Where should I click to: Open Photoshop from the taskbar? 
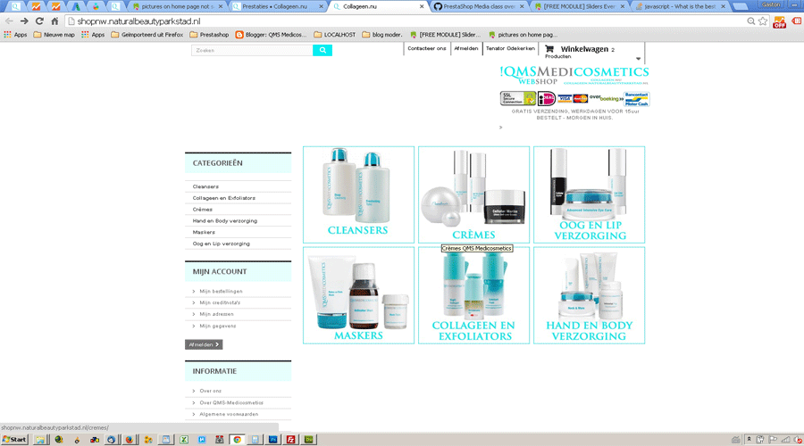click(x=272, y=440)
